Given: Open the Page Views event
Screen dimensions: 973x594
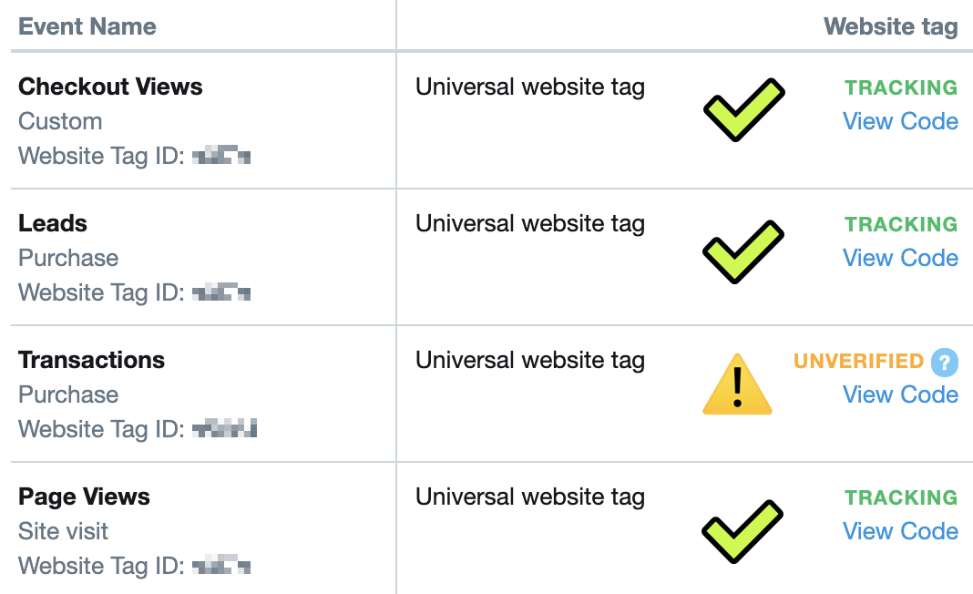Looking at the screenshot, I should [x=84, y=497].
